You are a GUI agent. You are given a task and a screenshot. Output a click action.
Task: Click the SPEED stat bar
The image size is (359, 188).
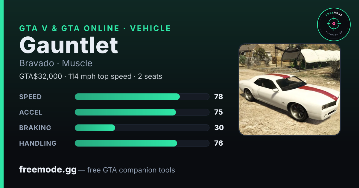142,97
